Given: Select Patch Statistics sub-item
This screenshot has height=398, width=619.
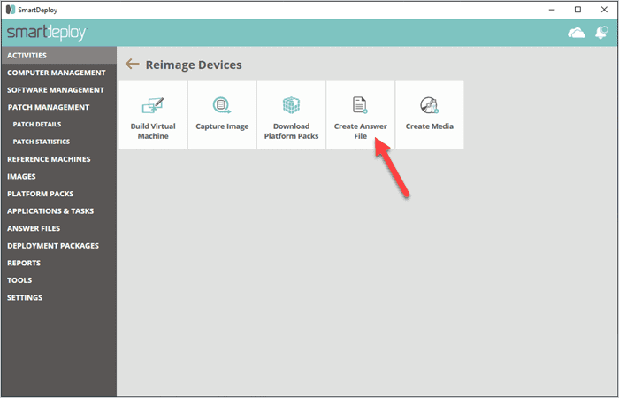Looking at the screenshot, I should pyautogui.click(x=59, y=142).
